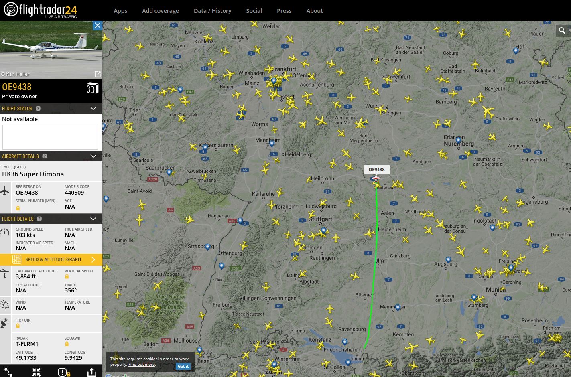Open the 3D view of flight OE9438
The image size is (571, 377).
pyautogui.click(x=92, y=89)
